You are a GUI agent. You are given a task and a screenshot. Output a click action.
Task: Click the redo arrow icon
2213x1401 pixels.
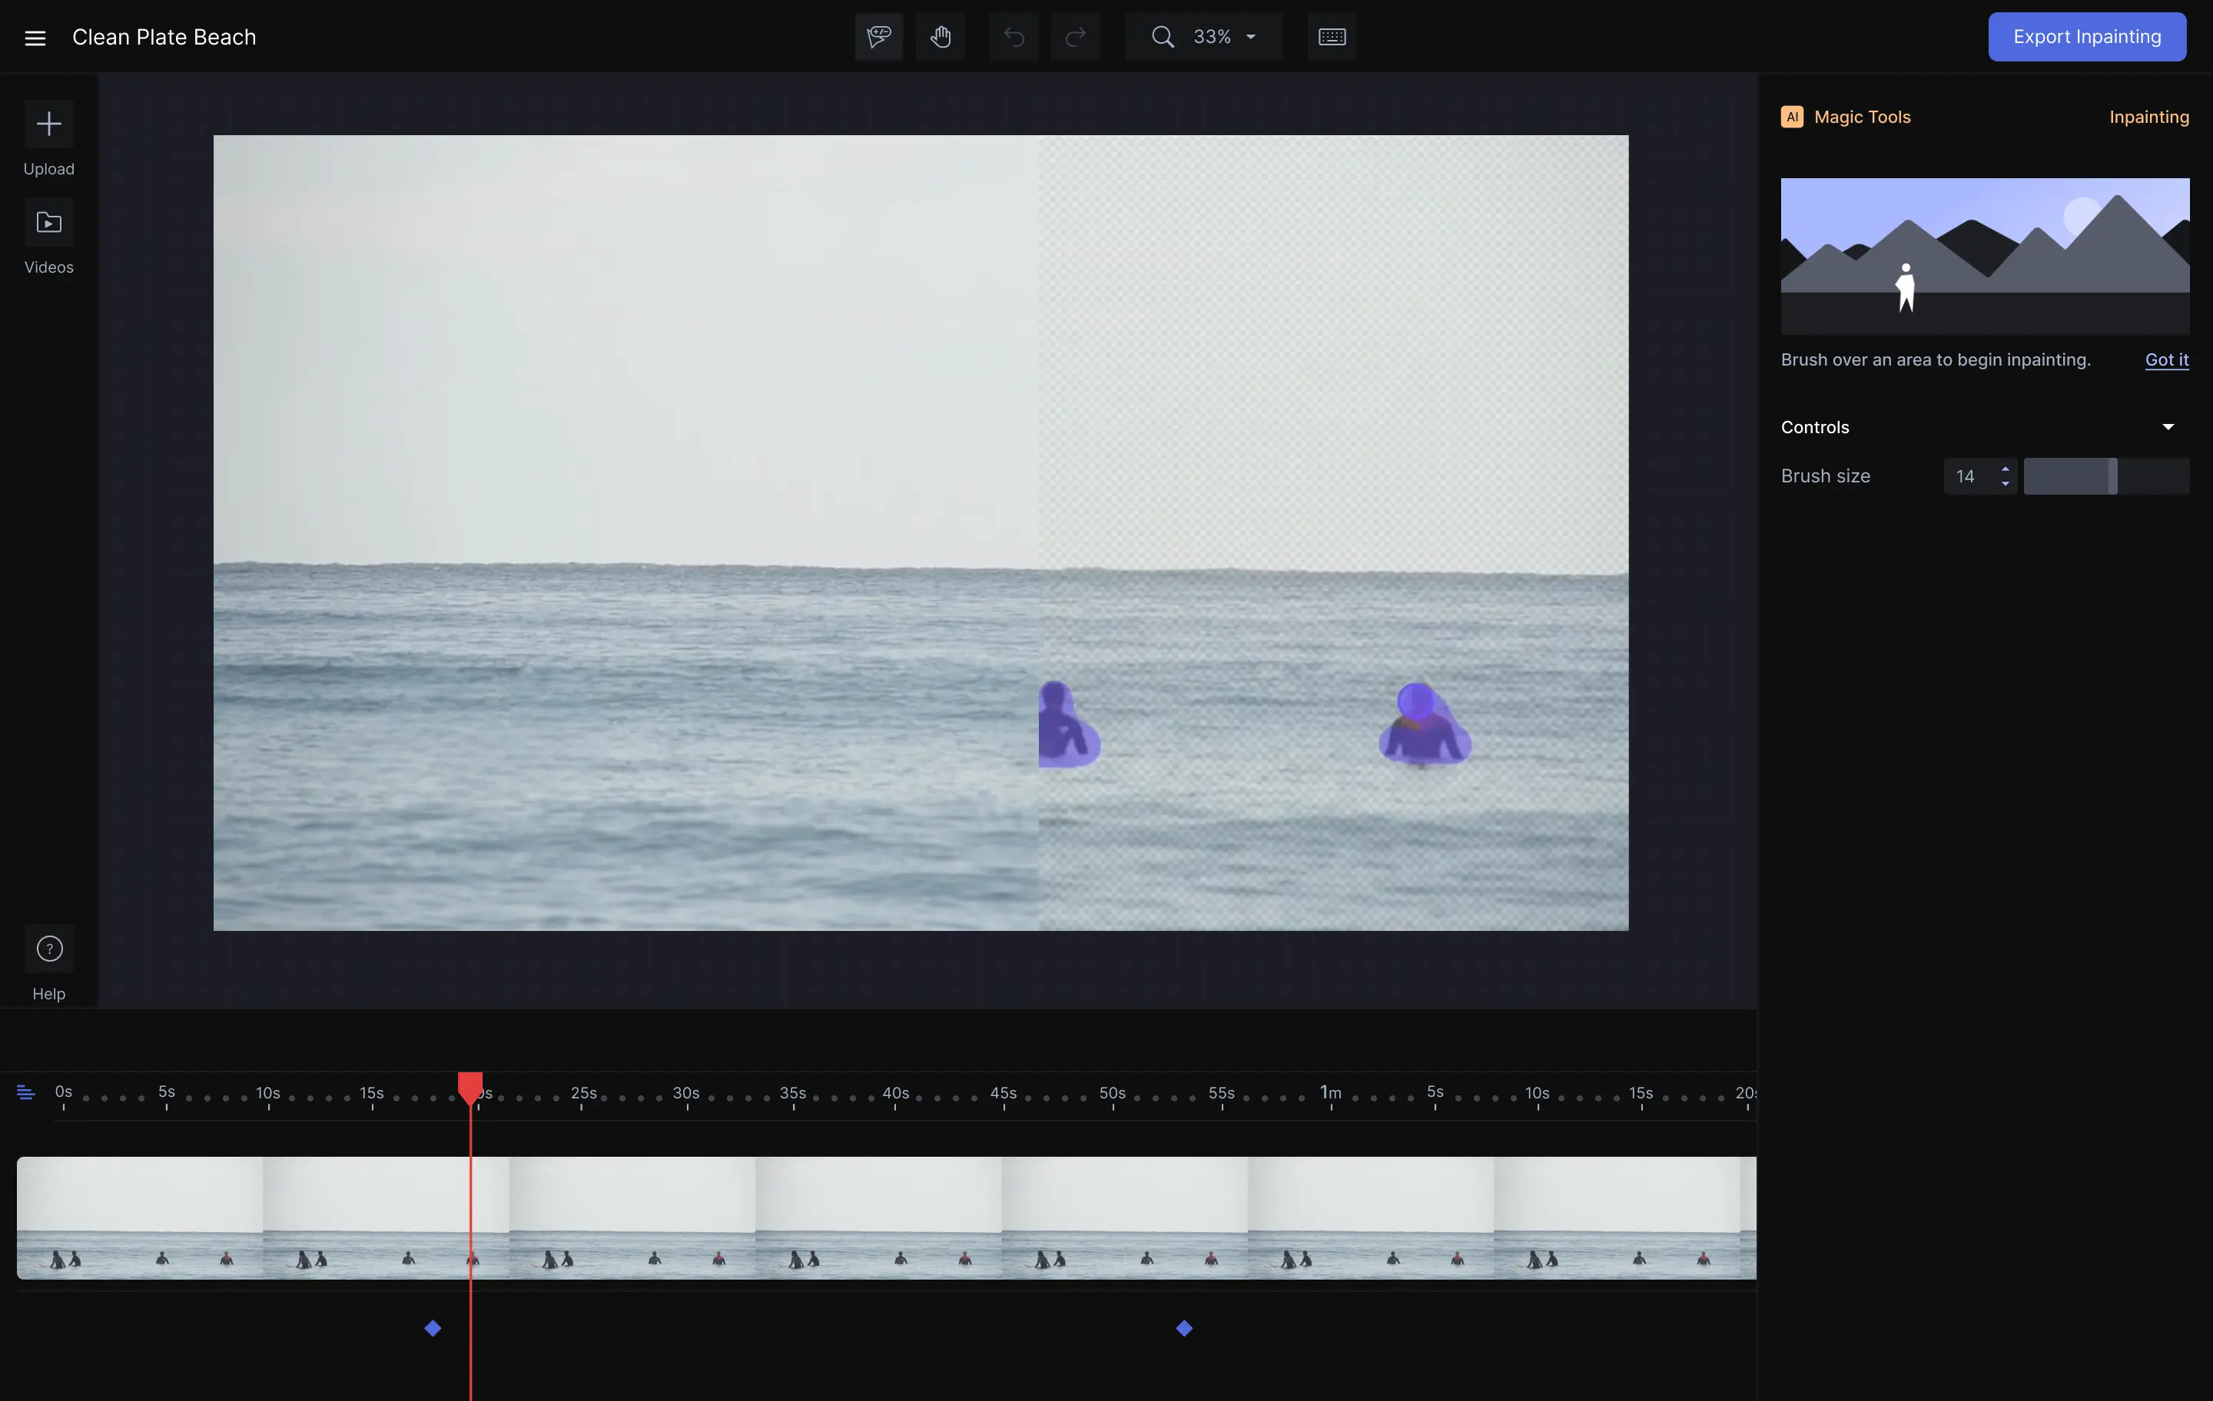click(1075, 37)
